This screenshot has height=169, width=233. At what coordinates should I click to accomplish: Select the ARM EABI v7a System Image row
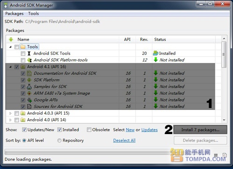(110, 93)
